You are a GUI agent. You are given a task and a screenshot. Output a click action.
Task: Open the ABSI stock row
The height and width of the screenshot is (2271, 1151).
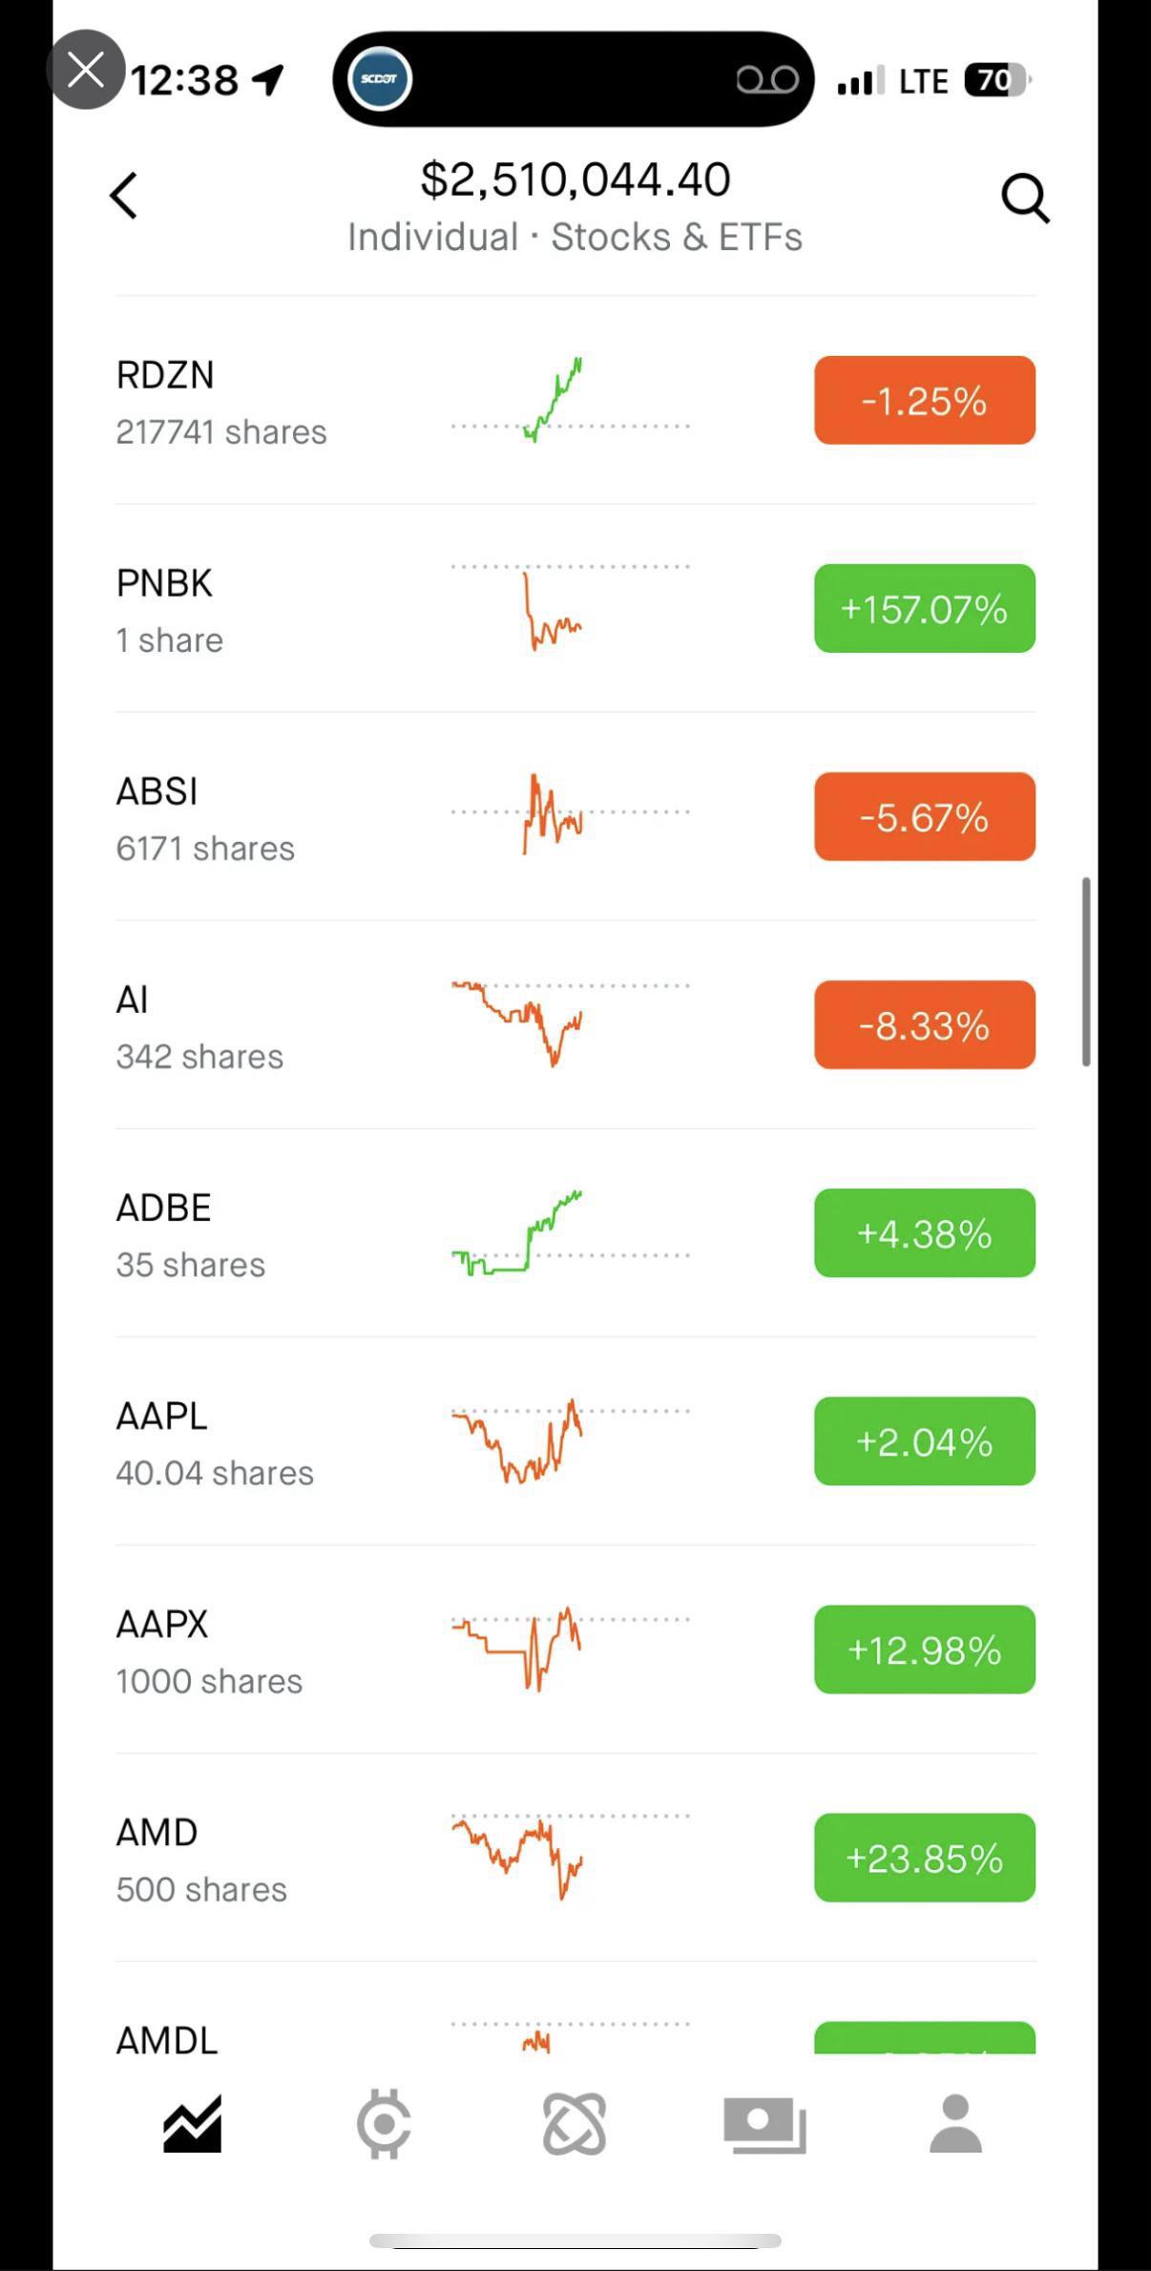[x=575, y=816]
